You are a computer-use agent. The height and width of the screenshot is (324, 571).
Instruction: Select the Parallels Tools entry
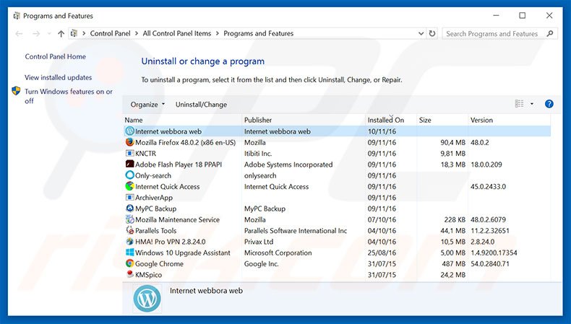point(155,230)
